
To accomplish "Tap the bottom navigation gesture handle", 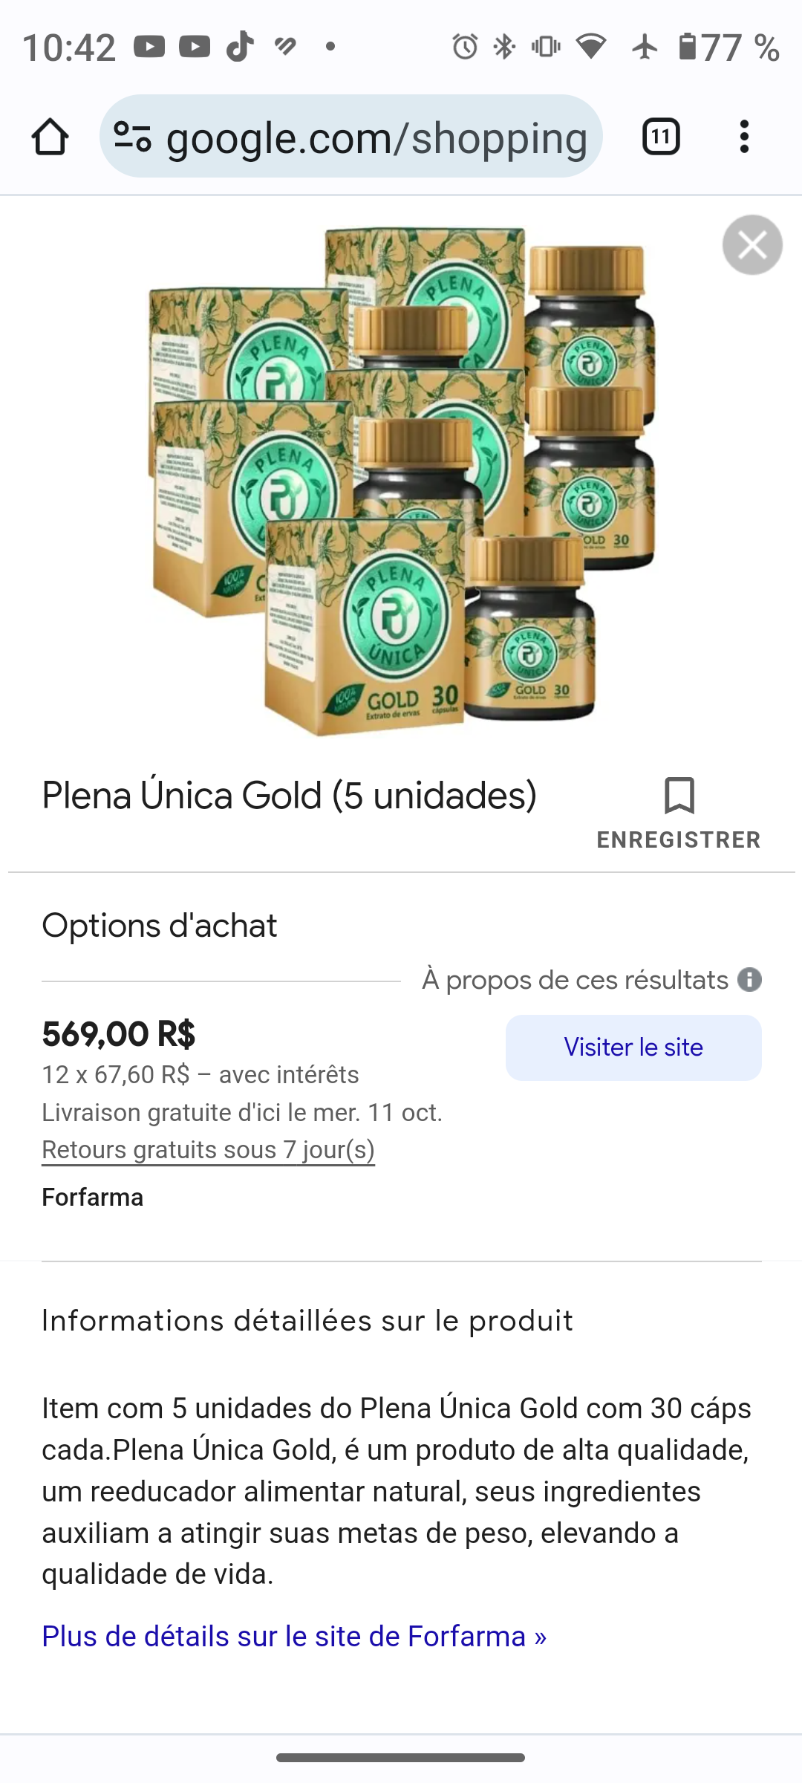I will click(x=401, y=1758).
